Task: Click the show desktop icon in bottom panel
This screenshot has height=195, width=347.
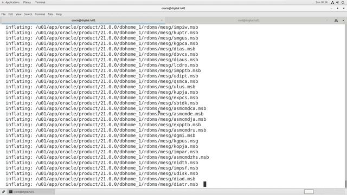Action: 4,192
